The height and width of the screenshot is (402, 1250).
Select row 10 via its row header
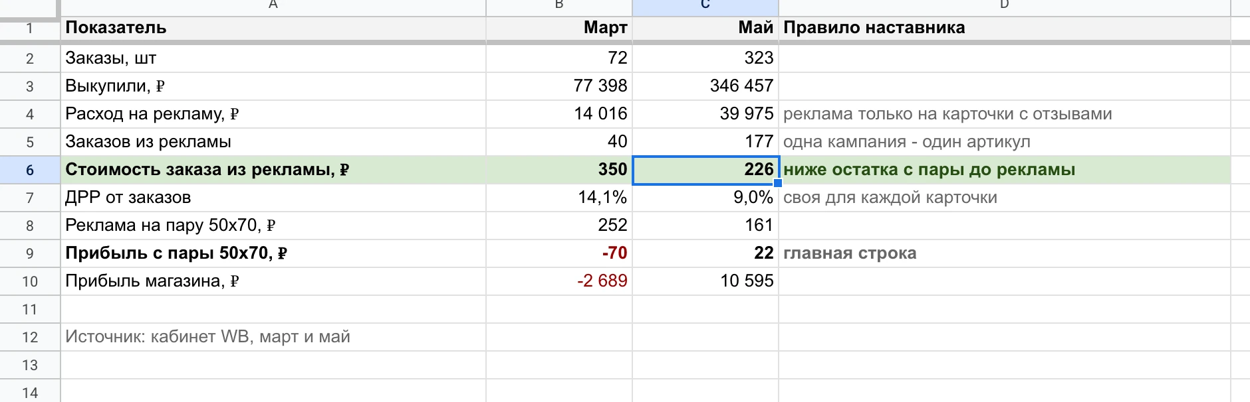30,281
